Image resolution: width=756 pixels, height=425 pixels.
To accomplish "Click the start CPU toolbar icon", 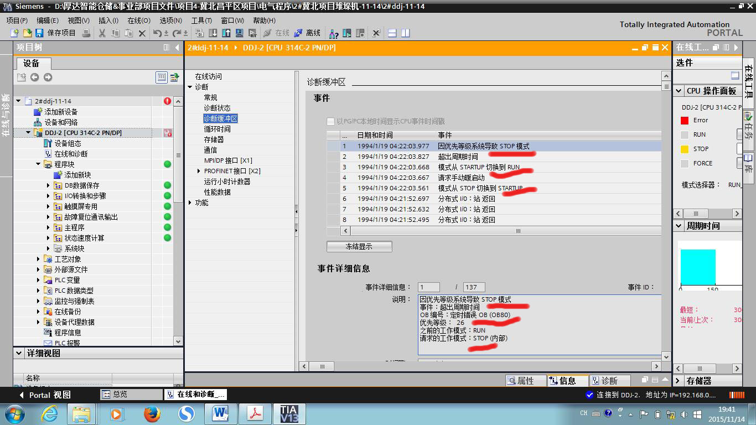I will (348, 33).
